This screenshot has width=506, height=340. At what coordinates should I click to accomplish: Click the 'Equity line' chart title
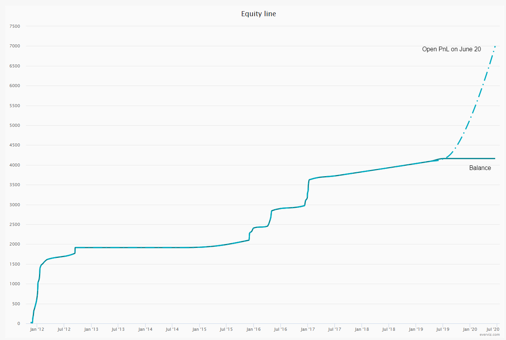coord(258,14)
